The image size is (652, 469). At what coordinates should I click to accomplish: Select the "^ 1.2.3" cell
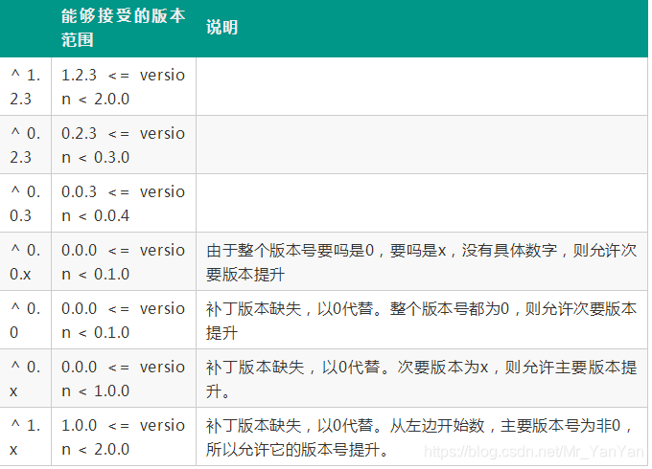point(26,86)
